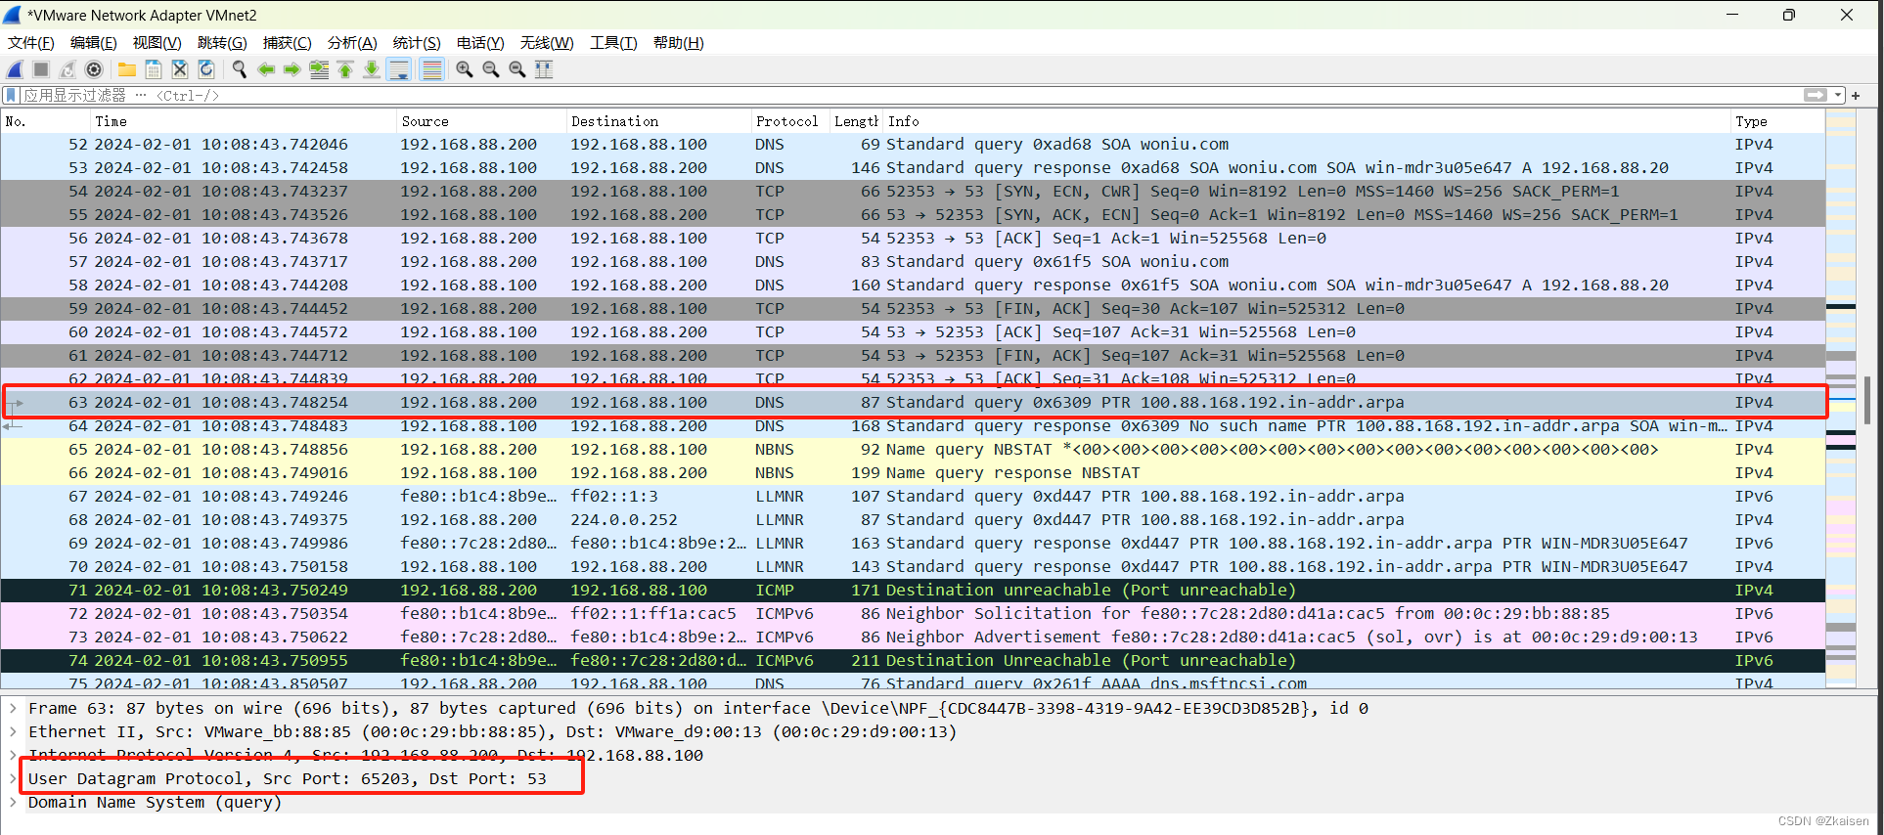Open the 跳转(G) menu
Screen dimensions: 1884x835
(x=222, y=43)
